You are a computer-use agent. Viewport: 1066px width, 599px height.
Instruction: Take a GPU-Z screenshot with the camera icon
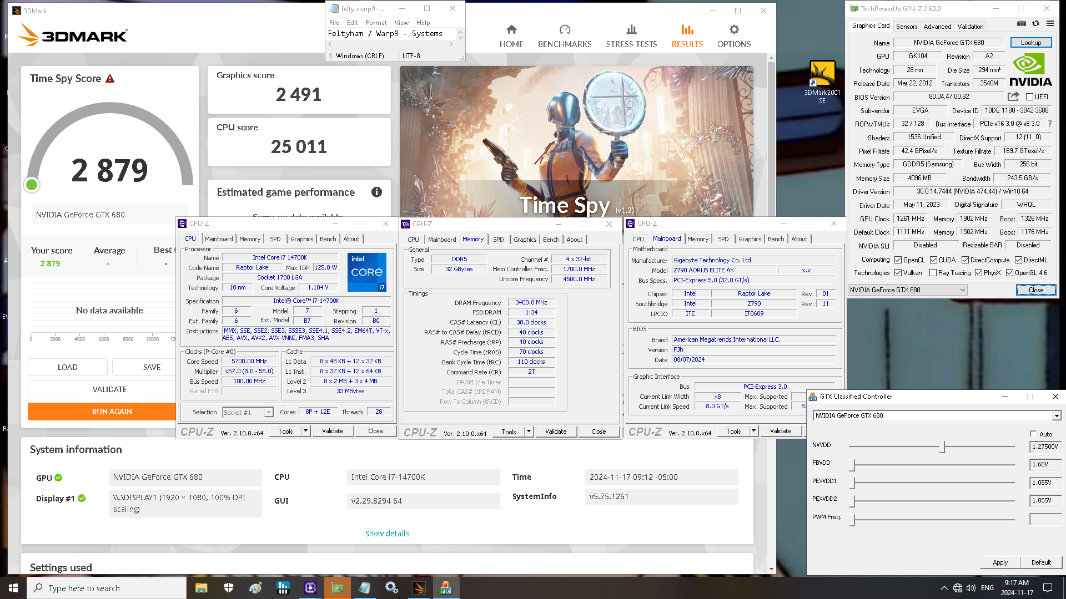(1021, 23)
